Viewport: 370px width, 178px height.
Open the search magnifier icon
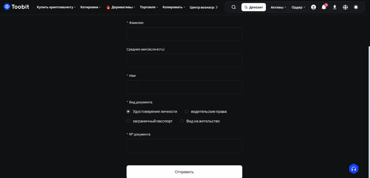(234, 7)
